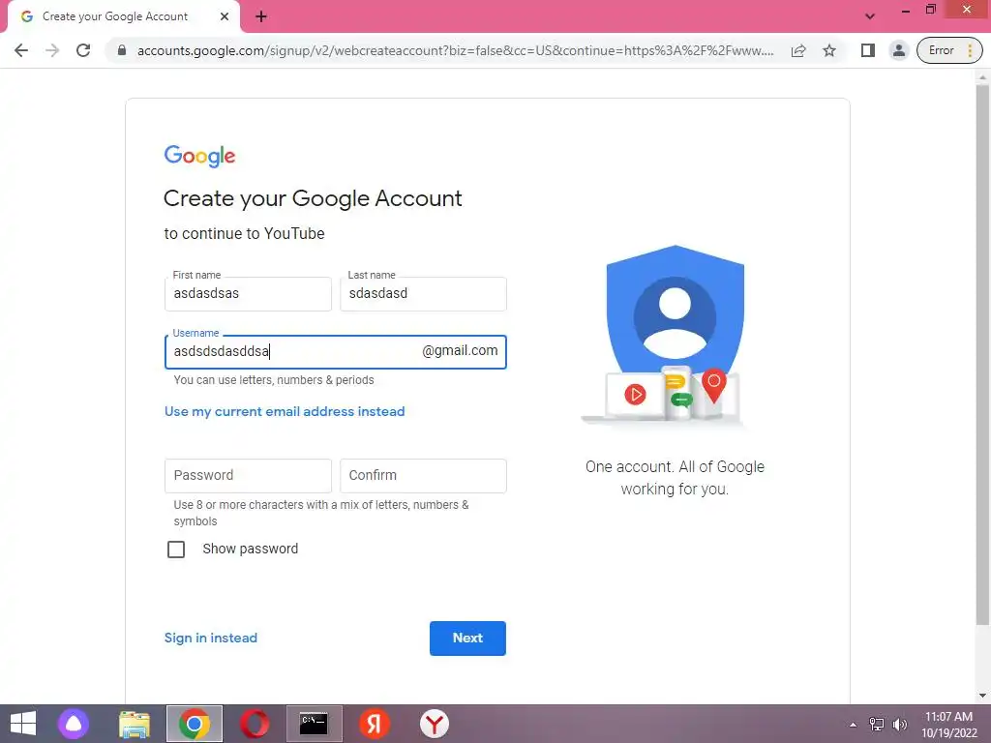The height and width of the screenshot is (743, 991).
Task: Click the Confirm password field
Action: (x=424, y=476)
